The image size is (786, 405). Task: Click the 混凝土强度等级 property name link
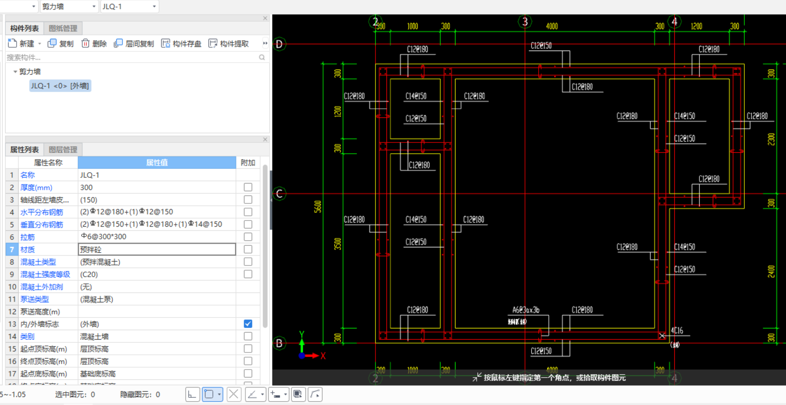[x=45, y=274]
